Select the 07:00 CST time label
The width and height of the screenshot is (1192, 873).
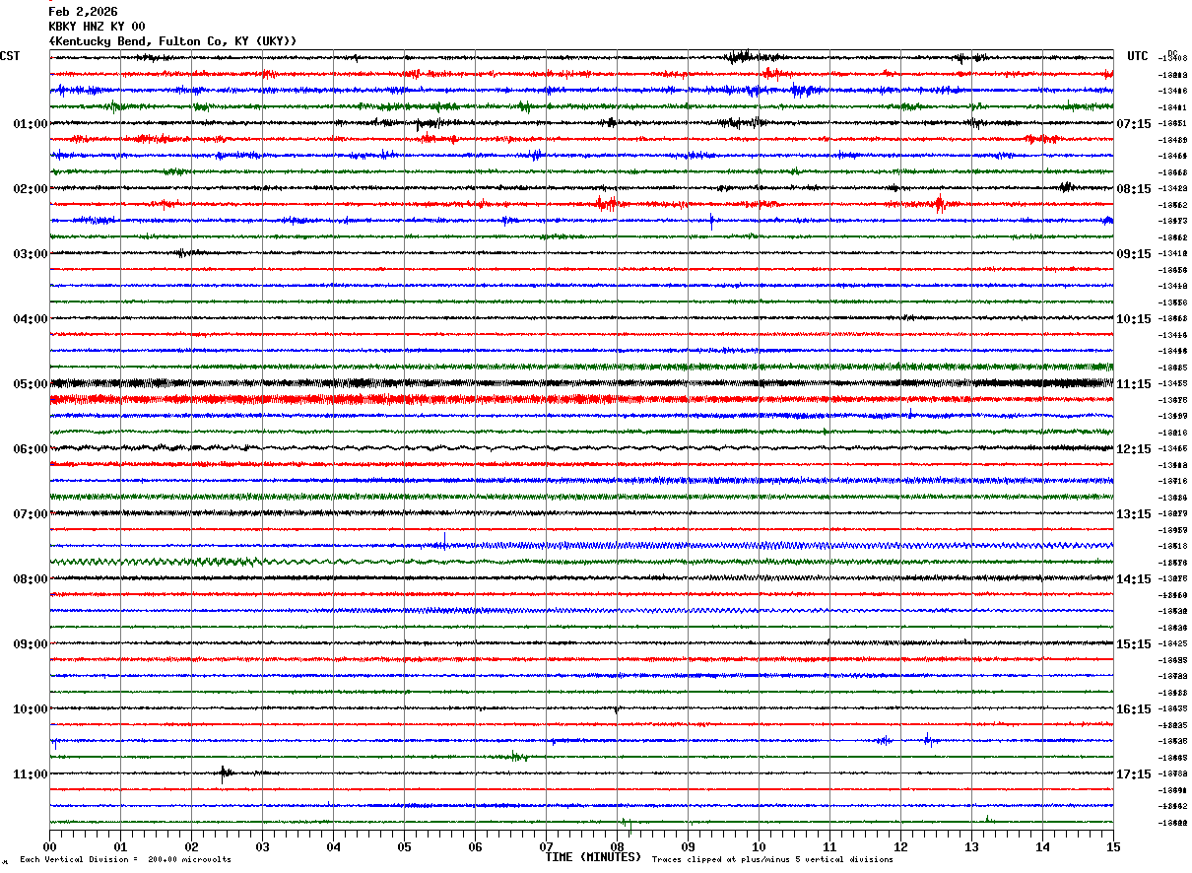coord(31,514)
